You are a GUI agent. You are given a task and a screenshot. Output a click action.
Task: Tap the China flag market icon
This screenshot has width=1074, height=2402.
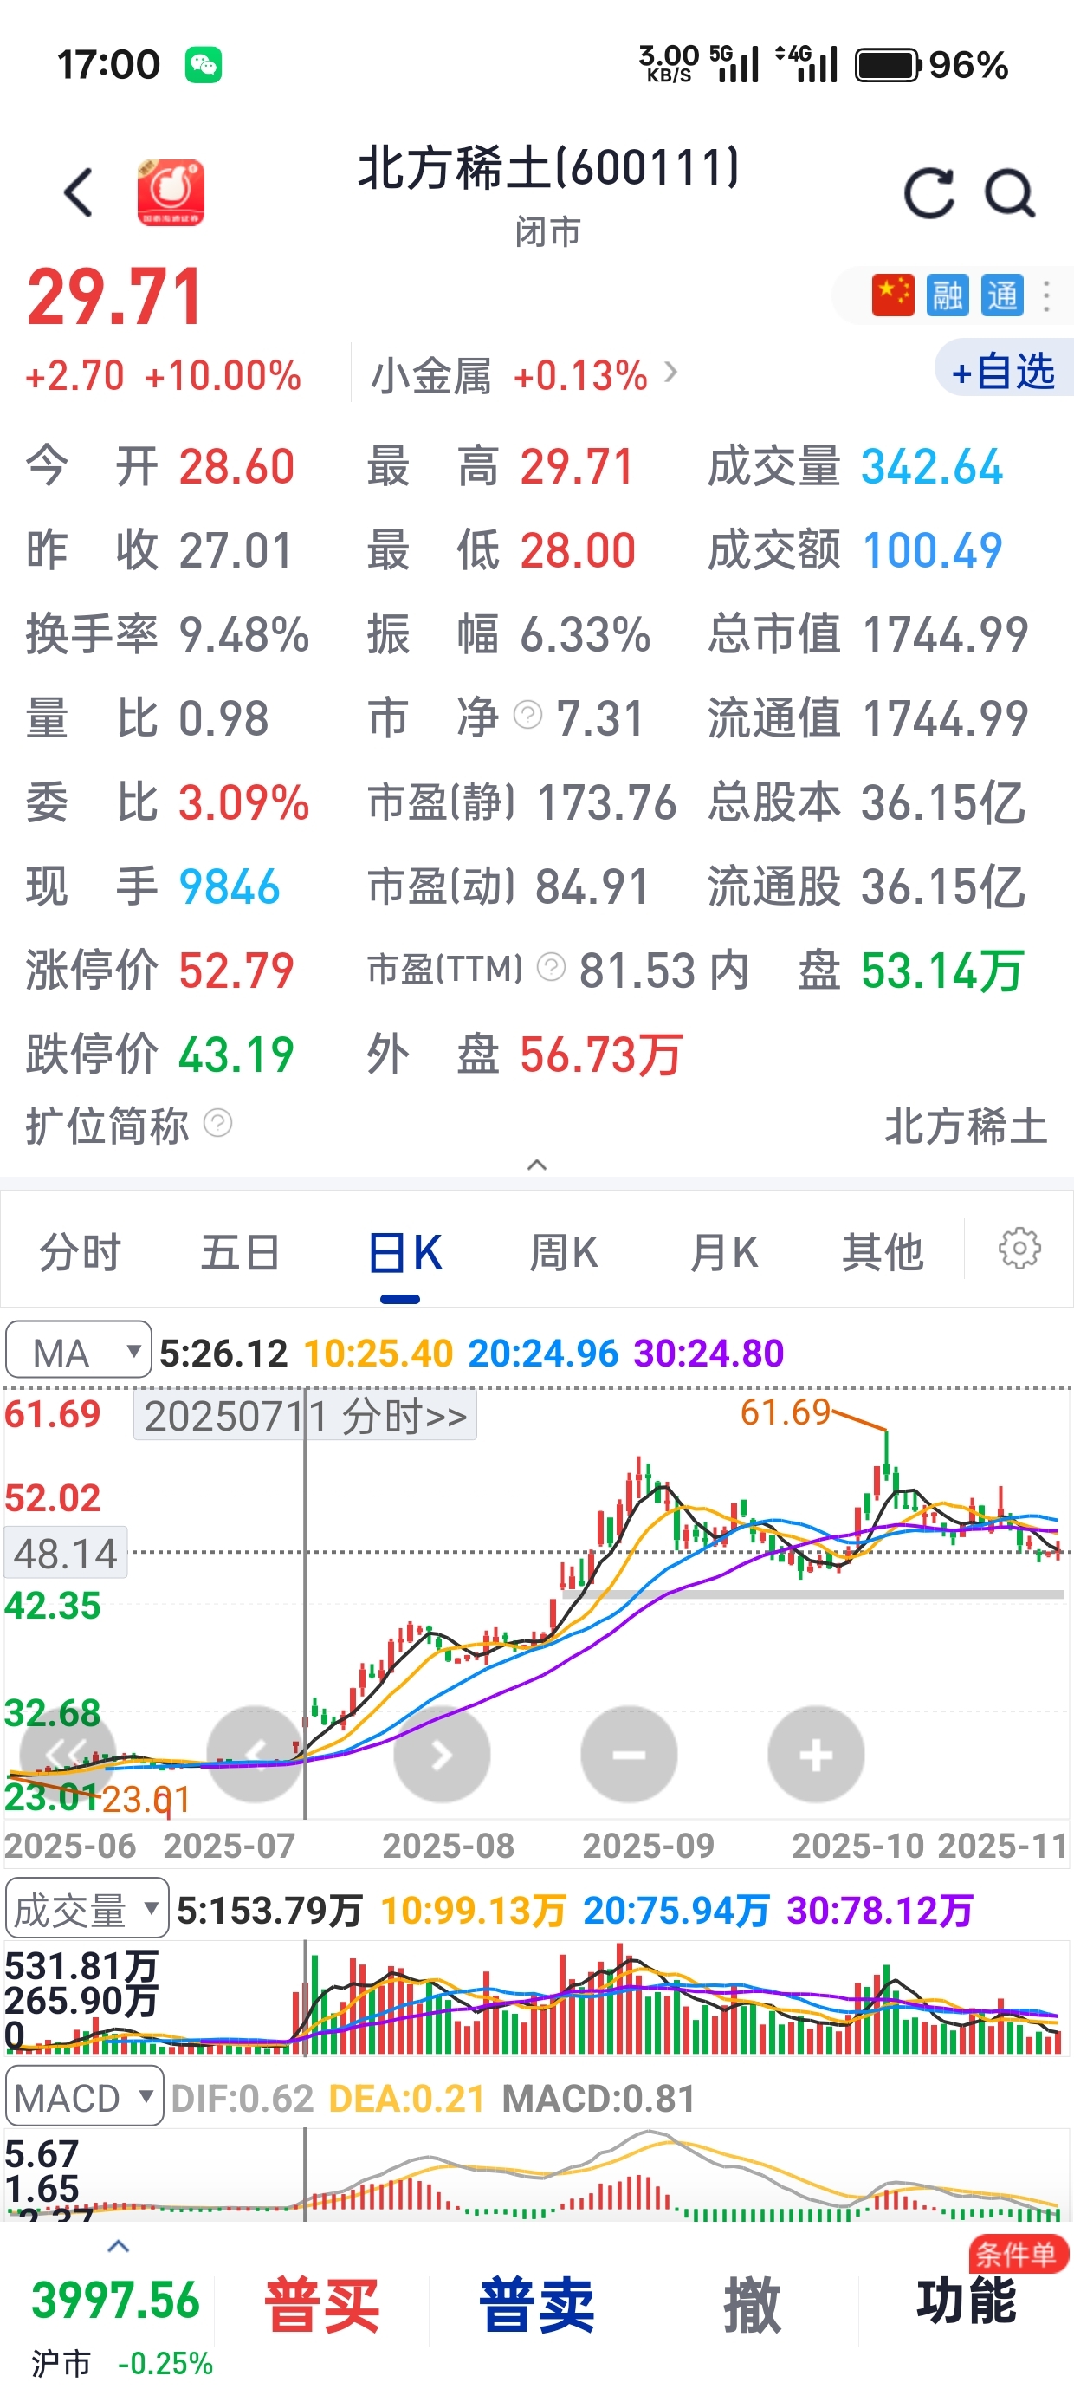click(x=892, y=295)
